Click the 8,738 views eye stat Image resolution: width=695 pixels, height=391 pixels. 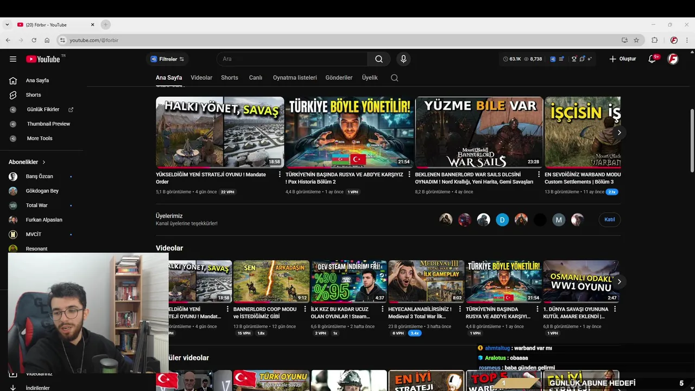(533, 59)
